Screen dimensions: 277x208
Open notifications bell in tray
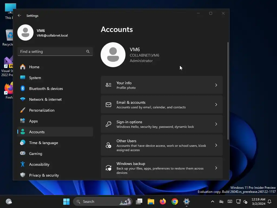point(270,201)
